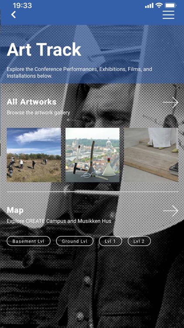Image resolution: width=184 pixels, height=328 pixels.
Task: Open the hamburger menu icon
Action: tap(168, 14)
